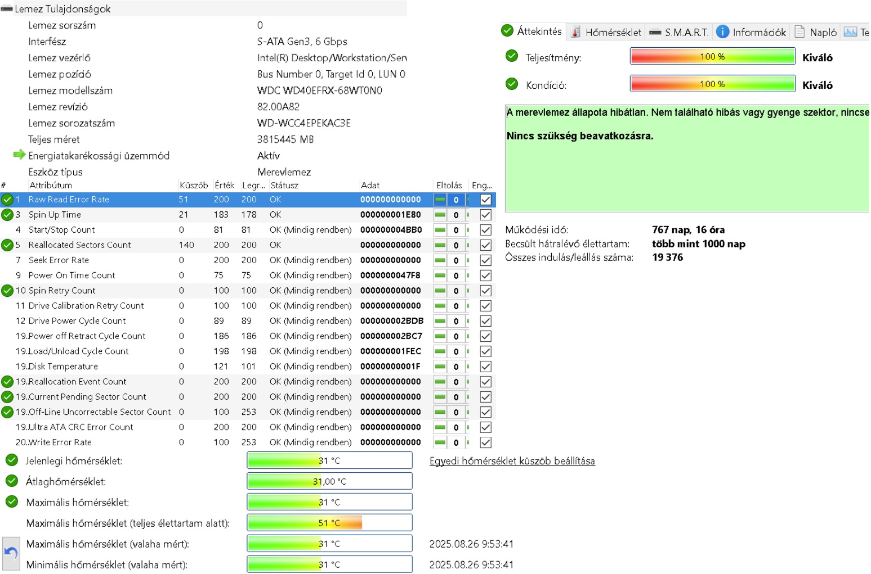This screenshot has width=871, height=574.
Task: Click the drive icon on the S.M.A.R.T. tab
Action: coord(655,33)
